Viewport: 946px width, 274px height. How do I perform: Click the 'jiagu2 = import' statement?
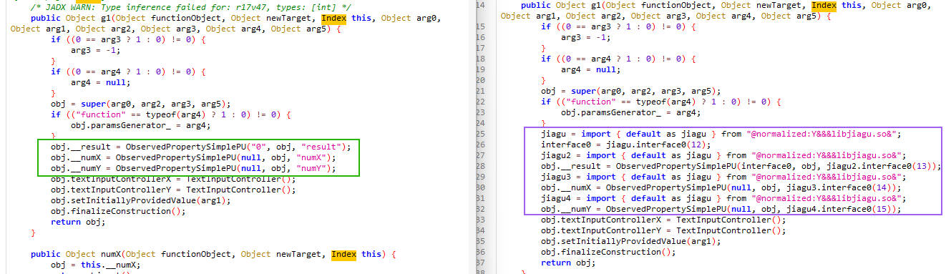click(x=722, y=155)
